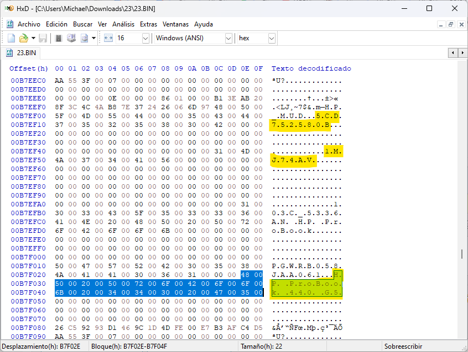This screenshot has height=352, width=468.
Task: Switch to the 23.BIN tab
Action: tap(23, 53)
